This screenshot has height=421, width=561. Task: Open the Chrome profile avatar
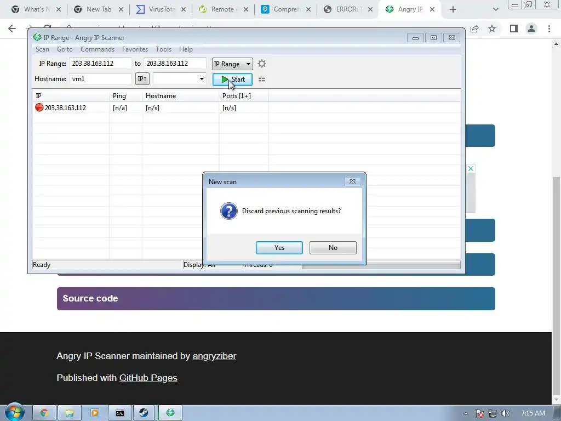click(x=531, y=29)
